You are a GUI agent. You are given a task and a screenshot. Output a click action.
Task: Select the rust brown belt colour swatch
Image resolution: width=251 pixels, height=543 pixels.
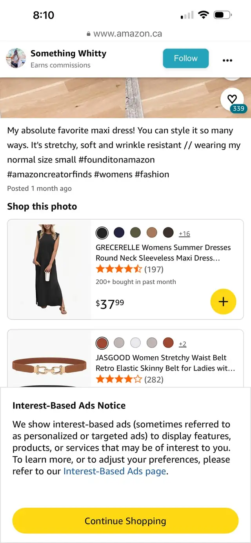coord(102,343)
